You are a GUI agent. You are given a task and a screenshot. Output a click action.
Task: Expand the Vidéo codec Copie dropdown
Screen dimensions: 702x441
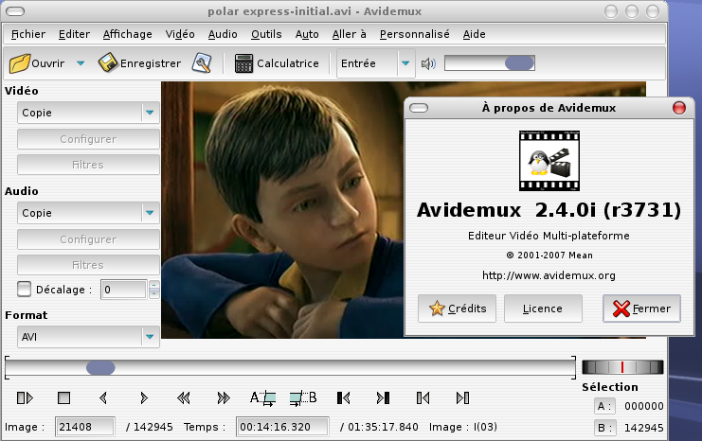(150, 113)
